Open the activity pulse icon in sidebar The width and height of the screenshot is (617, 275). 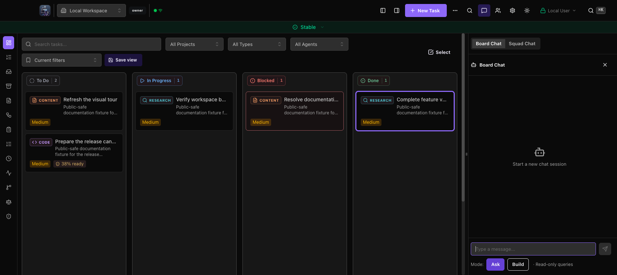tap(9, 173)
